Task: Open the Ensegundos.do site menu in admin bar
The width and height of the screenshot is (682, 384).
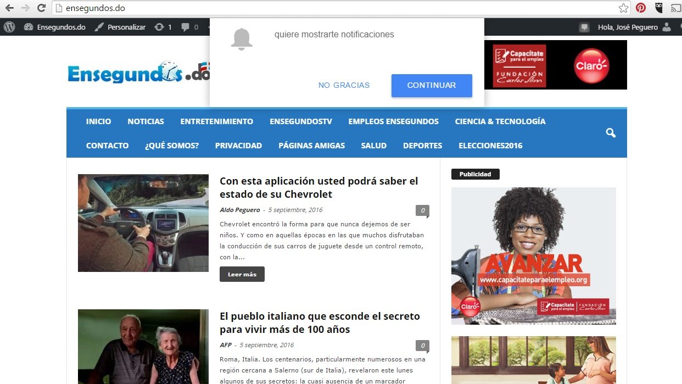Action: pos(55,27)
